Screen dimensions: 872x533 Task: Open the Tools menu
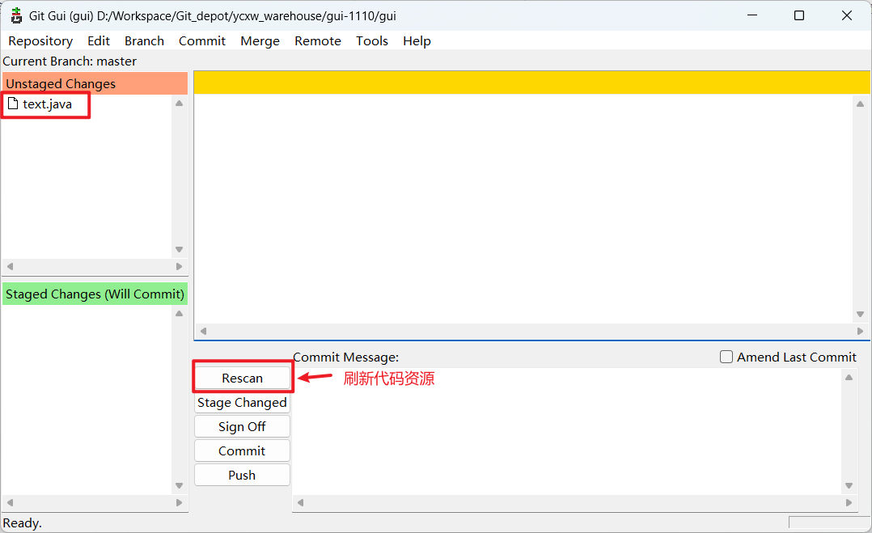point(371,40)
